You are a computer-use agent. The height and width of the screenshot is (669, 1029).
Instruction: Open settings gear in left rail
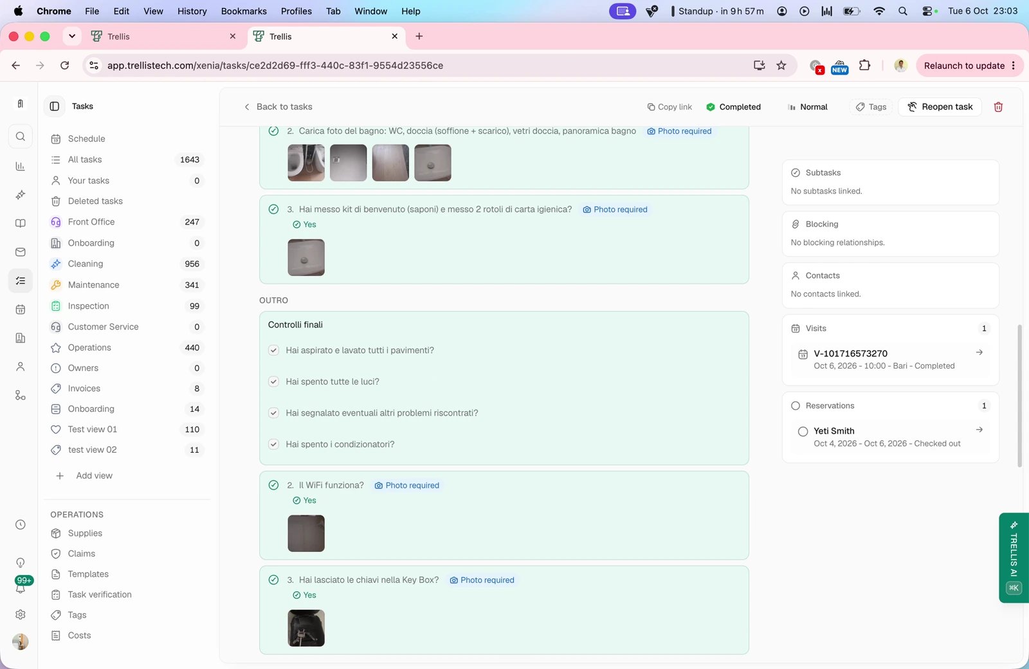point(21,614)
